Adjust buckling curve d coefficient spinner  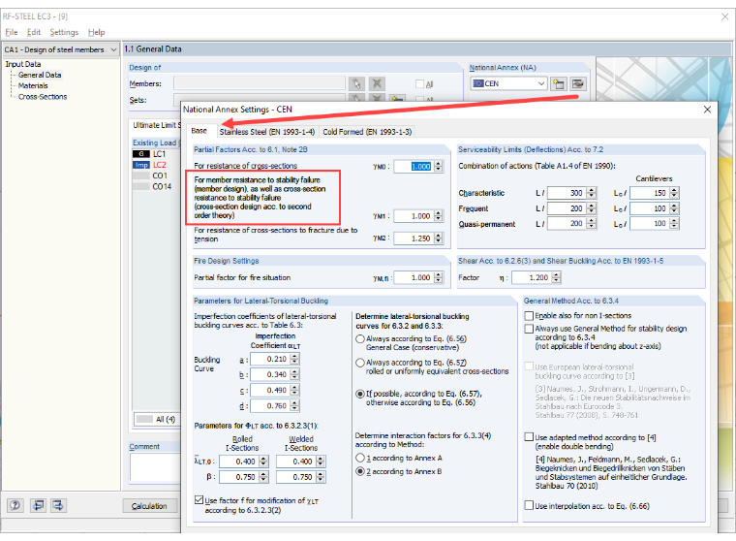pyautogui.click(x=294, y=405)
